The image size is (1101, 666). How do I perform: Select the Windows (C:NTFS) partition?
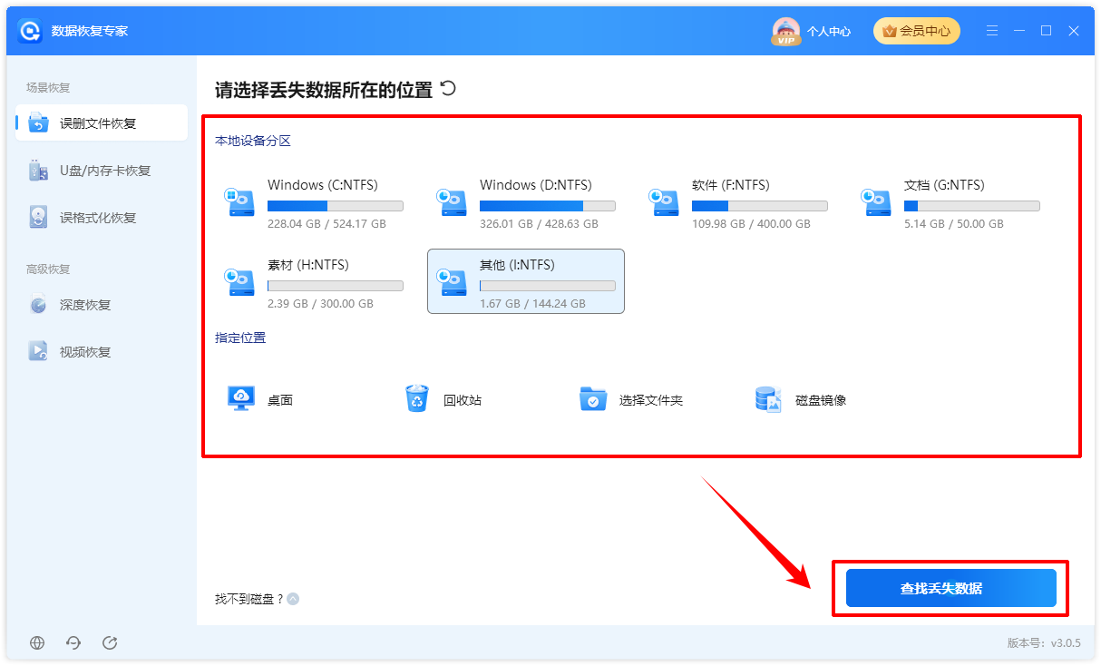314,202
